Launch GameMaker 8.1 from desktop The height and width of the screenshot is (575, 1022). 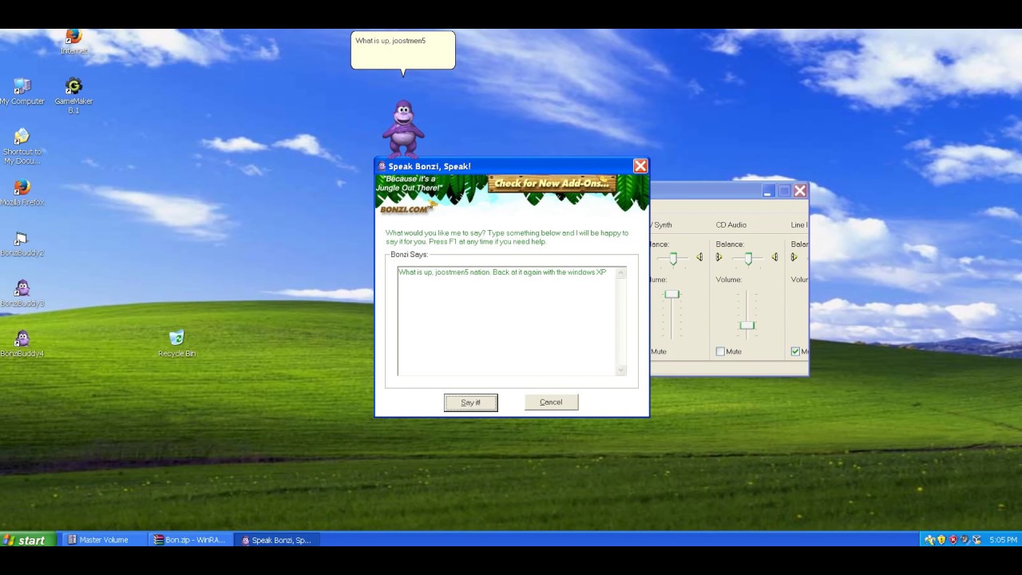(73, 95)
